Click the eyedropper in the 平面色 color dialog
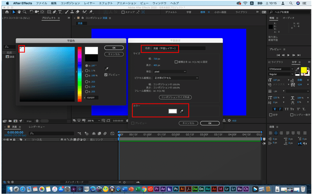This screenshot has width=312, height=194. tap(106, 69)
